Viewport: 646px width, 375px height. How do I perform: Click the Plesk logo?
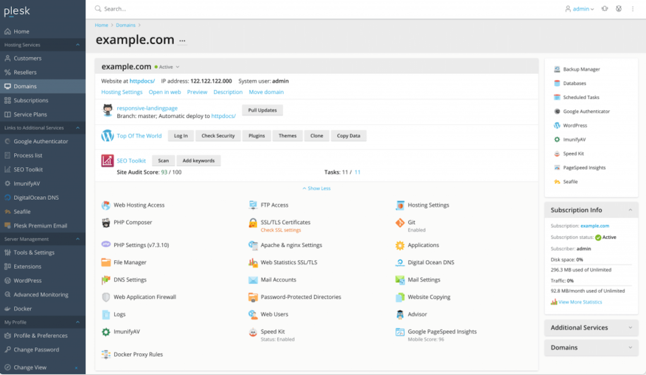(x=17, y=11)
